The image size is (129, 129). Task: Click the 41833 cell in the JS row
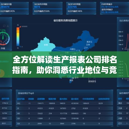[x=40, y=108]
